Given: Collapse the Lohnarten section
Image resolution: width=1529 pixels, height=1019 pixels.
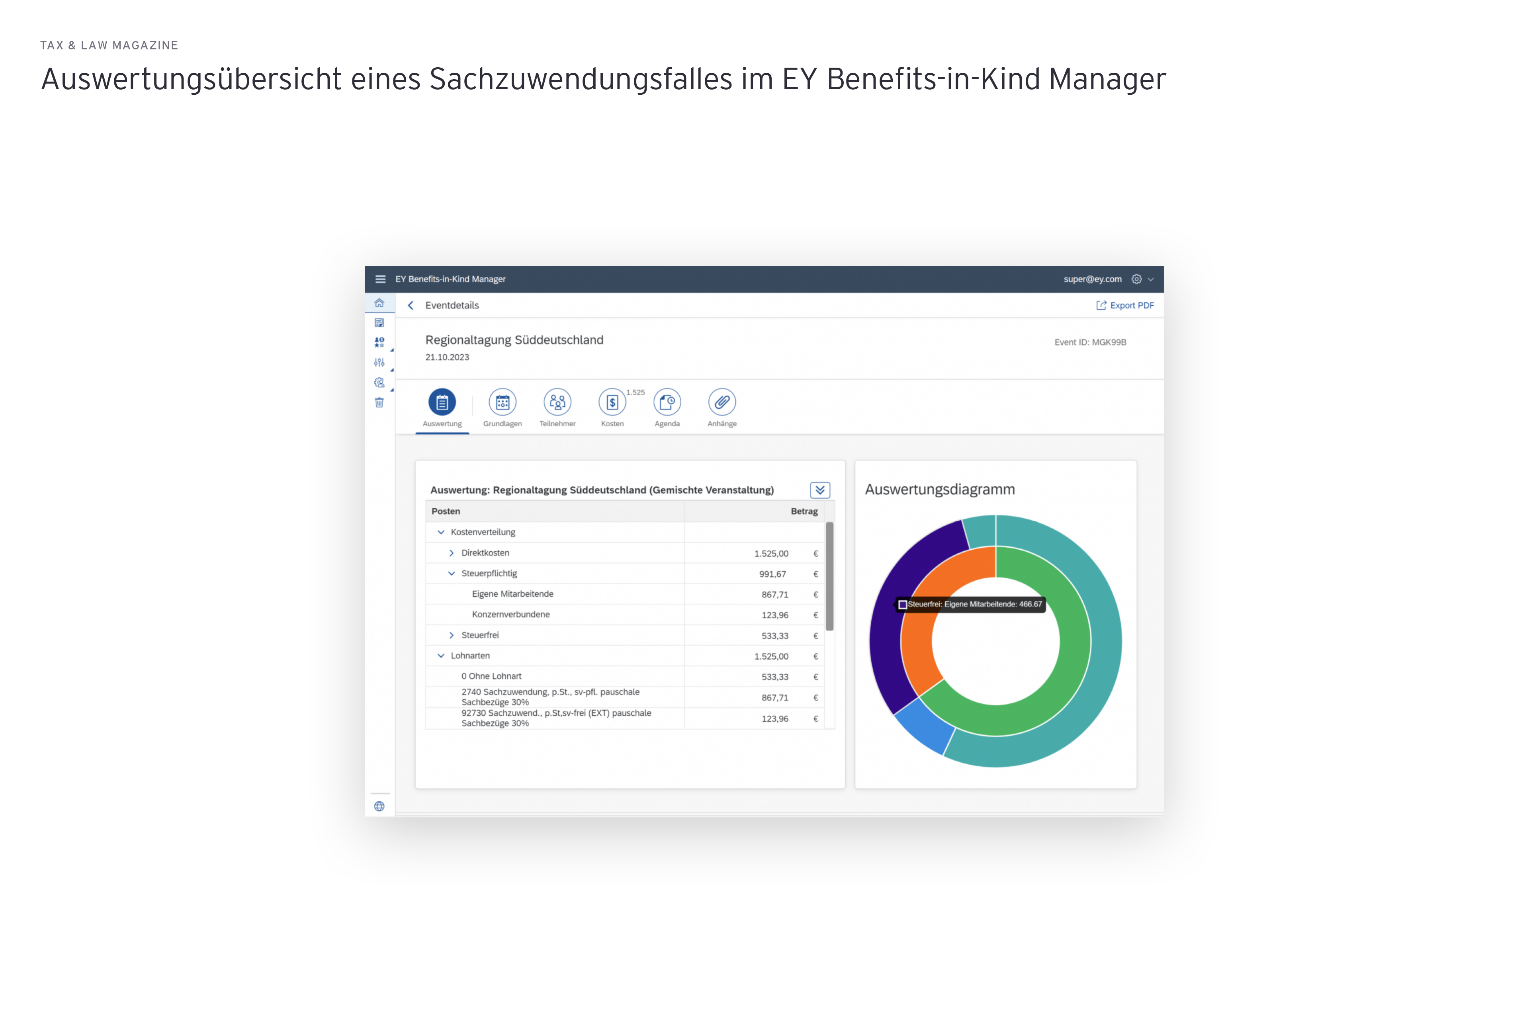Looking at the screenshot, I should coord(441,656).
